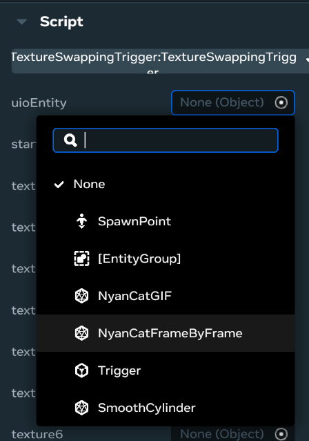Select the checked None option
The width and height of the screenshot is (309, 441).
point(166,184)
